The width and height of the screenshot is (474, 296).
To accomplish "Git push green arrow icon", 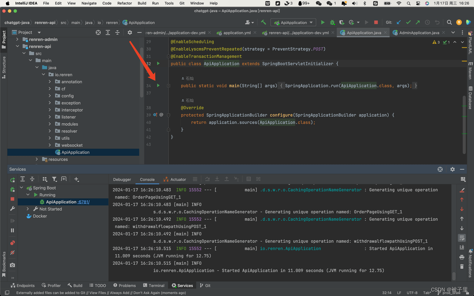I will [x=418, y=23].
